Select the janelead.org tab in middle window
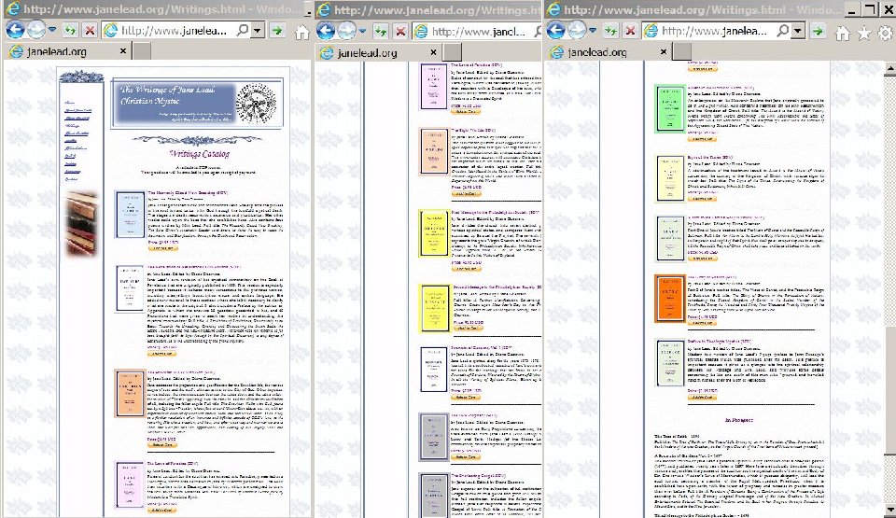The width and height of the screenshot is (896, 518). coord(379,52)
